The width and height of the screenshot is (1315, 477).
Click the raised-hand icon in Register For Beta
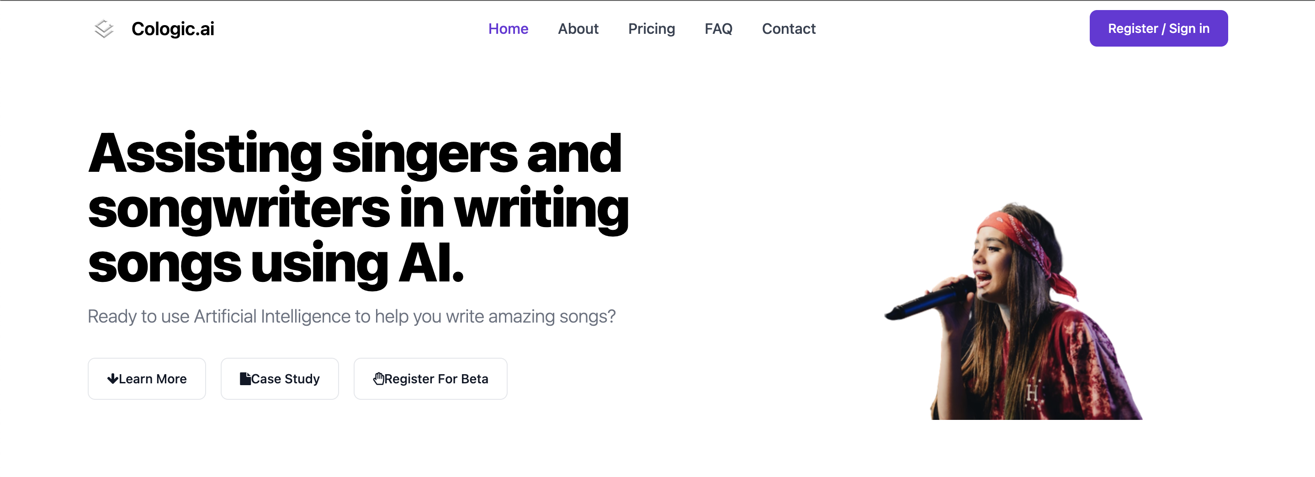[380, 378]
